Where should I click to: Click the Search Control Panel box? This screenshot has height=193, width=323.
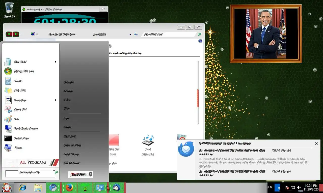pyautogui.click(x=169, y=34)
